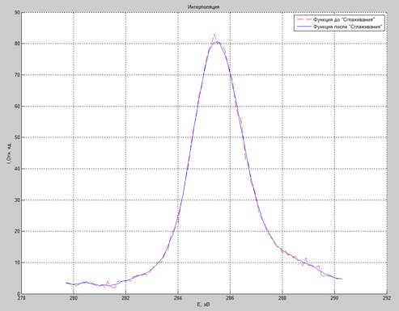The image size is (399, 311).
Task: Click x-axis tick label 284
Action: pos(178,298)
